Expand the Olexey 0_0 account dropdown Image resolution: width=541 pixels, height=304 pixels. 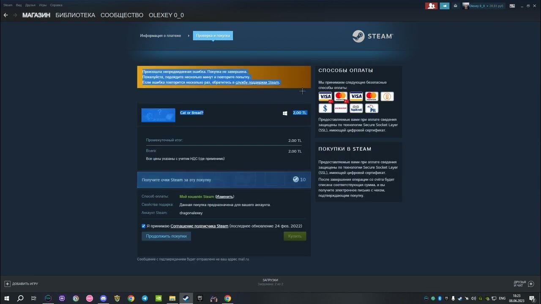486,6
